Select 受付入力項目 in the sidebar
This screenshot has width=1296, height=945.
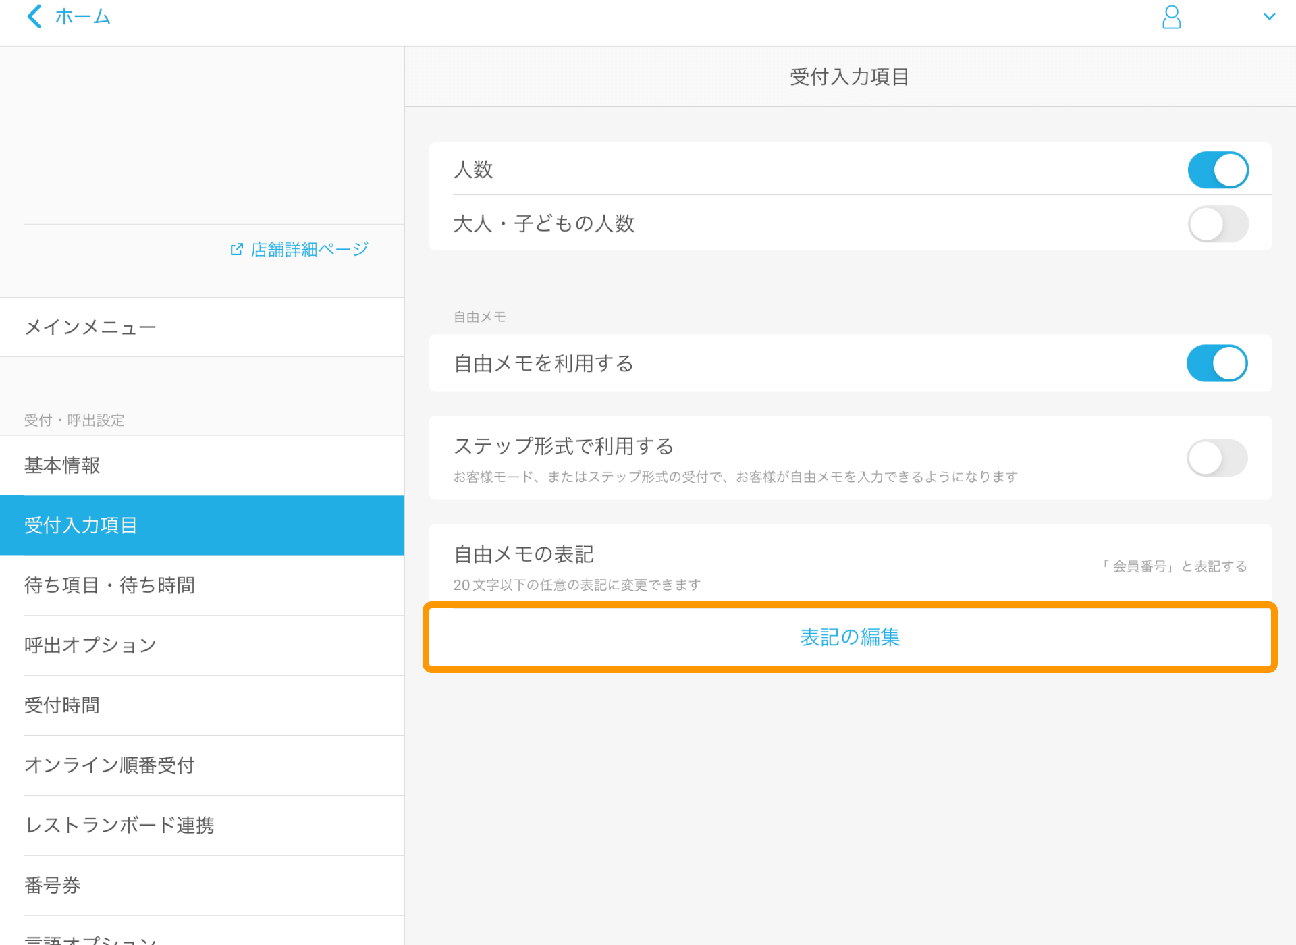point(202,525)
